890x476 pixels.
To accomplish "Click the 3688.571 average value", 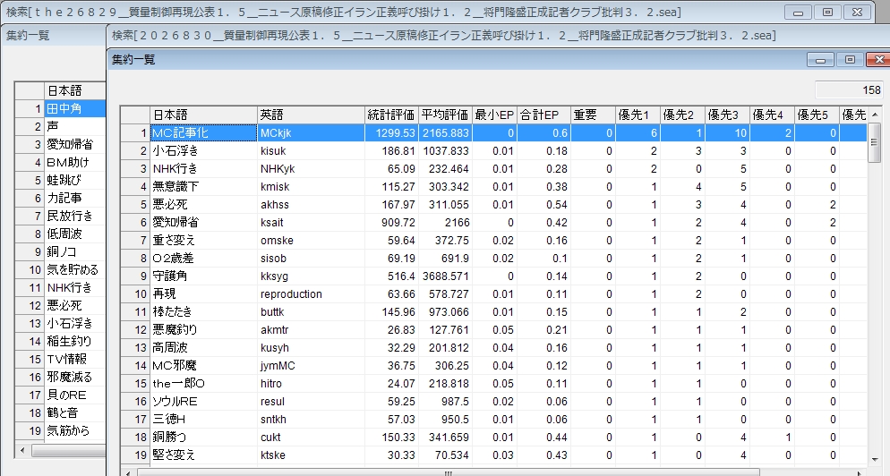I will click(445, 276).
